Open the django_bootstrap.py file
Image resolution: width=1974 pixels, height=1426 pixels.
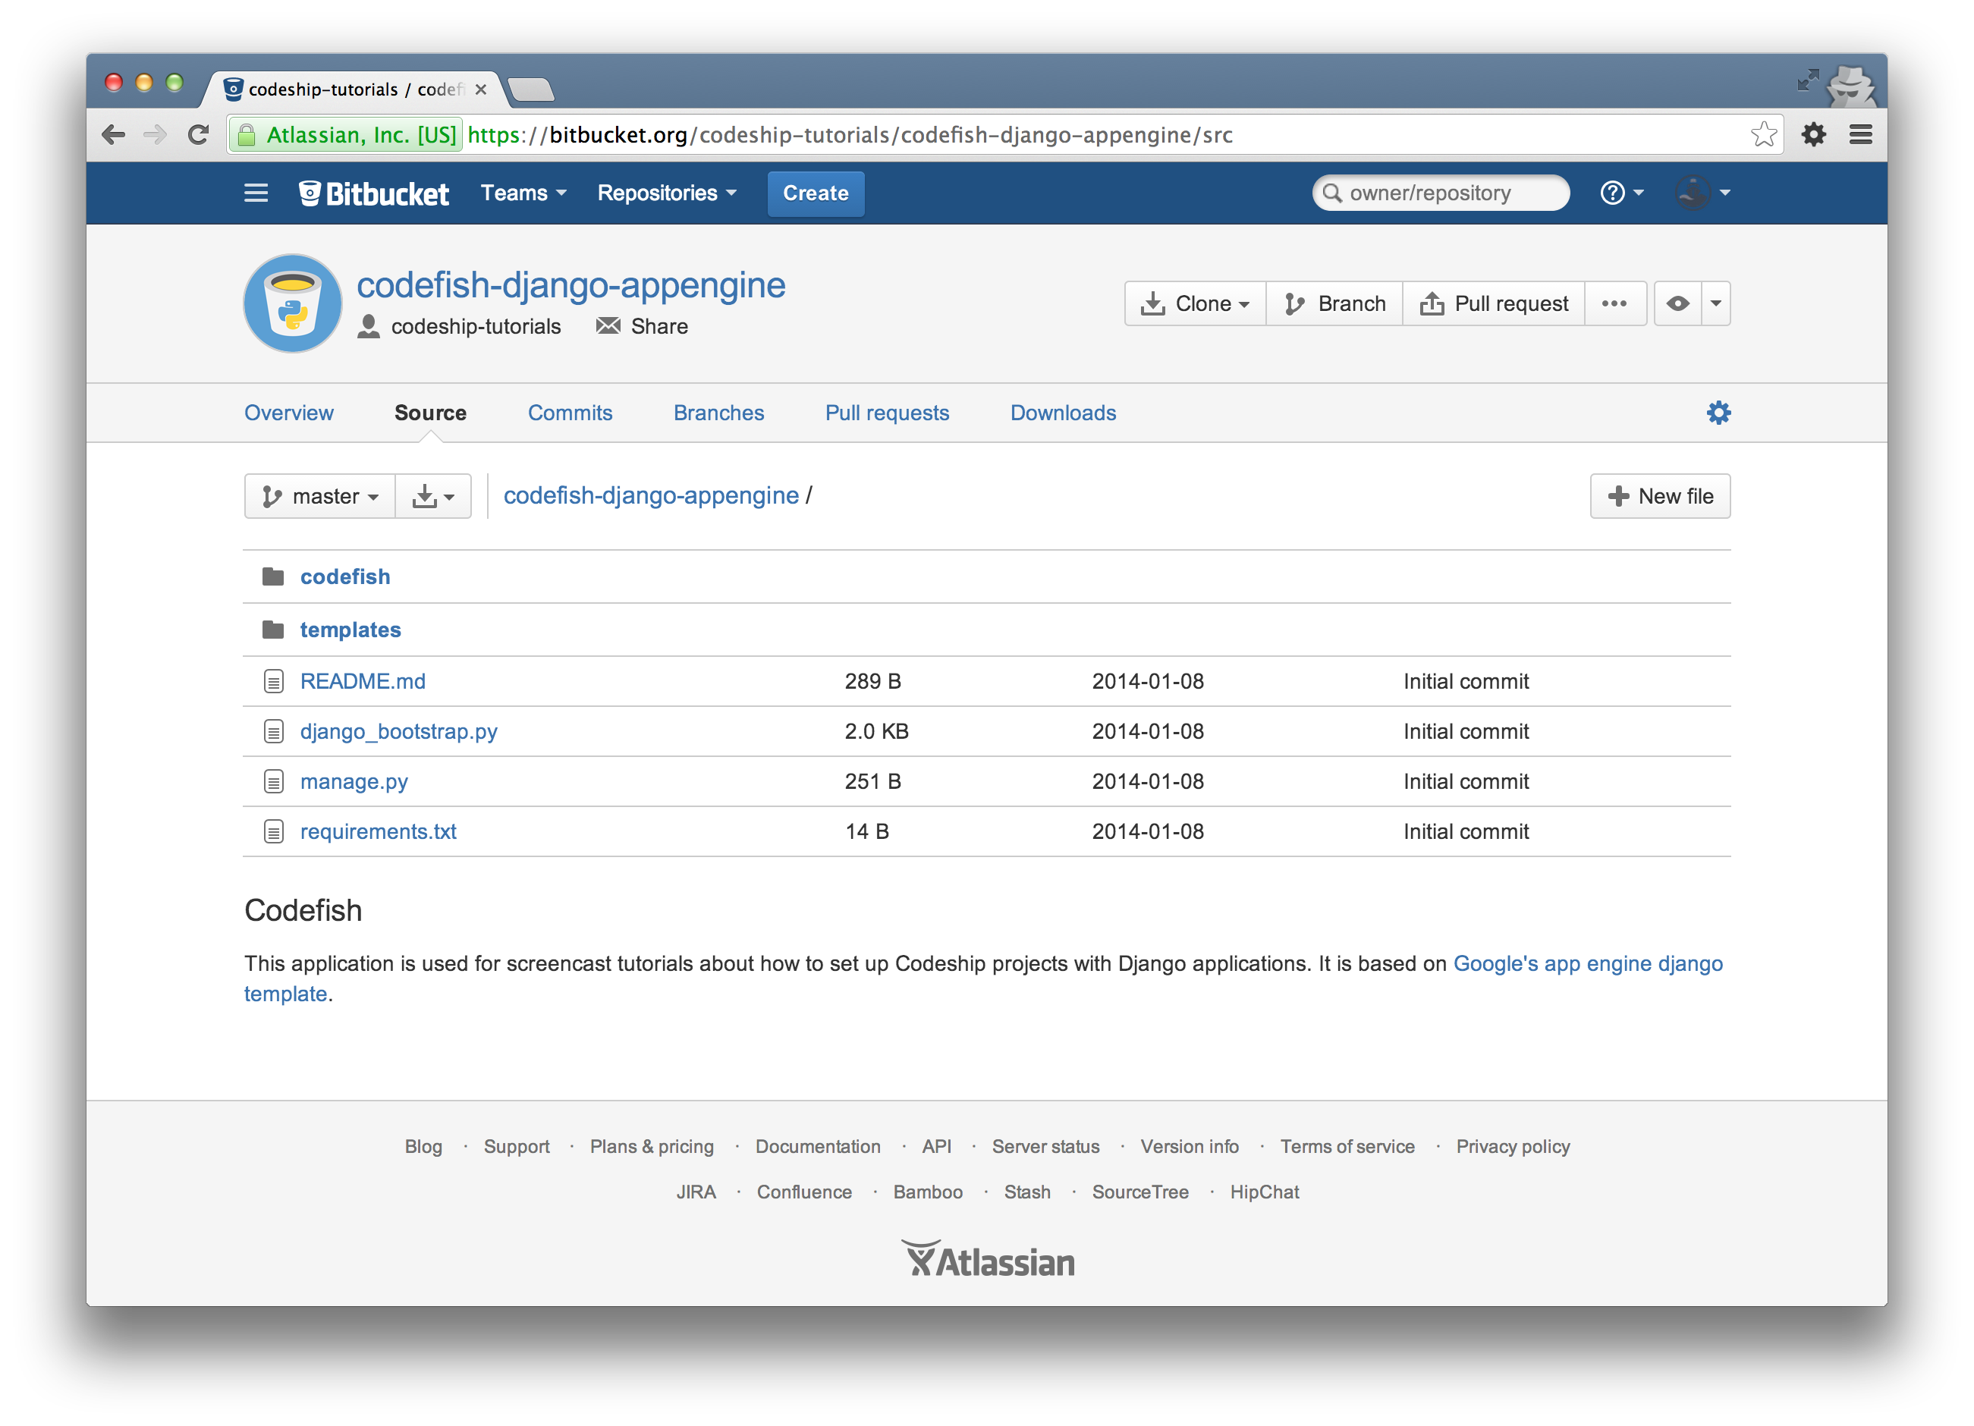[398, 732]
